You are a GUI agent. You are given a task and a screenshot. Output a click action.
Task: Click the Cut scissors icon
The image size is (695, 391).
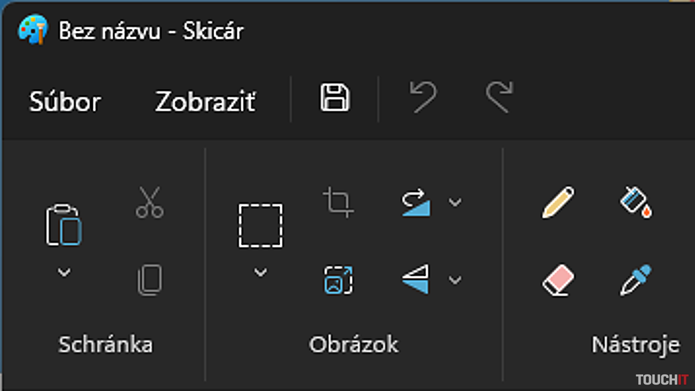click(150, 202)
